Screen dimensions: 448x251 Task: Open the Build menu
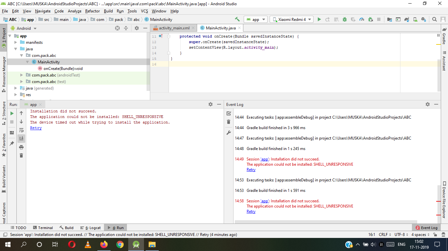[x=108, y=11]
